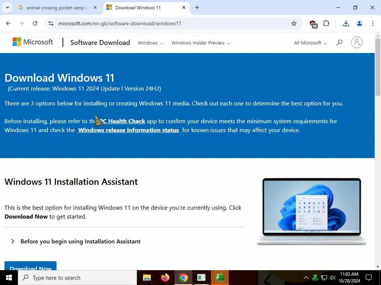This screenshot has height=285, width=381.
Task: Sign in with the account icon
Action: point(357,42)
